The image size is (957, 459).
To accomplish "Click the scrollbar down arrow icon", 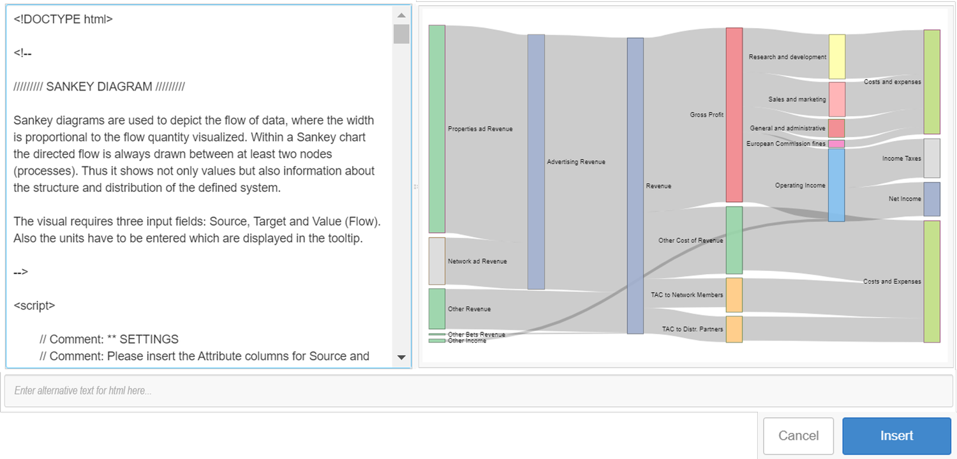I will click(402, 358).
